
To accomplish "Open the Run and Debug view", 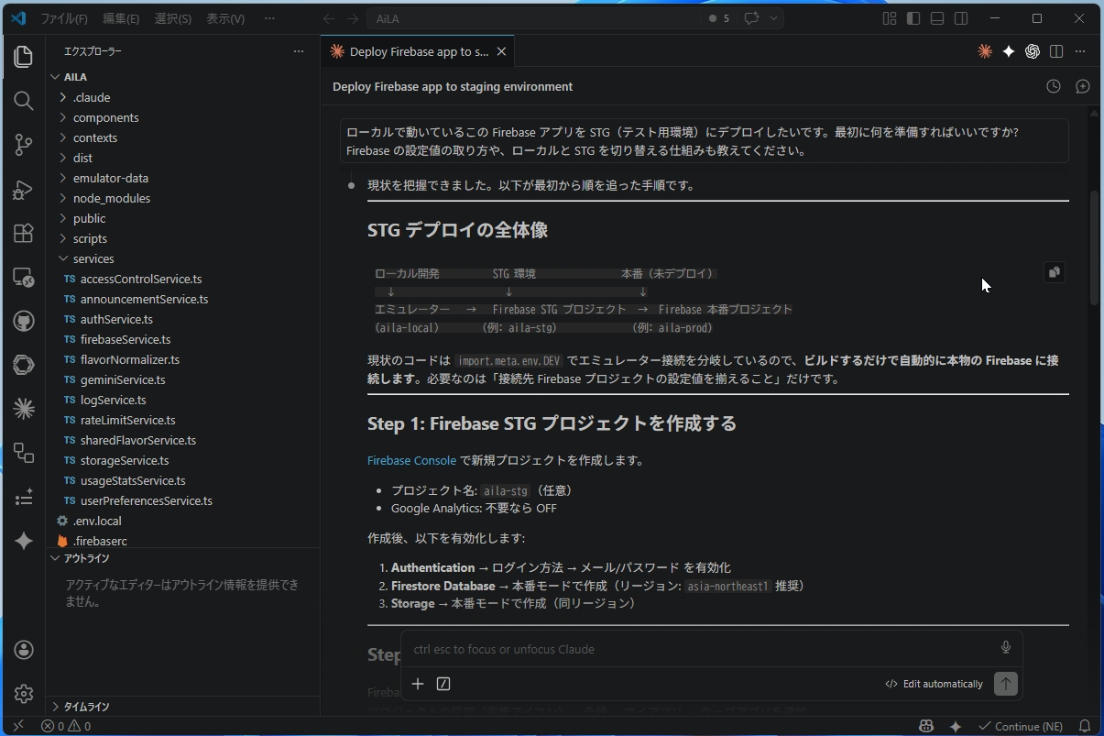I will pos(24,190).
